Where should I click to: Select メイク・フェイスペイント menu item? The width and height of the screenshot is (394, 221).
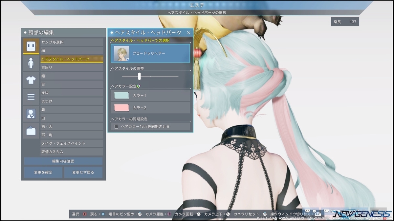pos(72,143)
